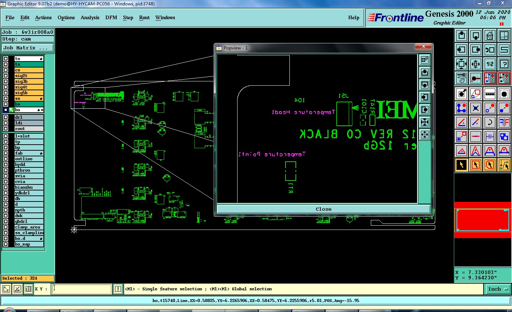Click the active layer arrow indicator on 'bo'
The image size is (512, 312).
pos(11,110)
